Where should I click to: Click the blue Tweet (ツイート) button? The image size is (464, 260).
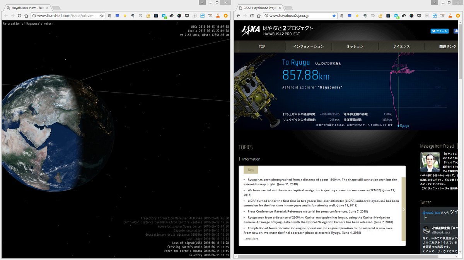click(440, 31)
